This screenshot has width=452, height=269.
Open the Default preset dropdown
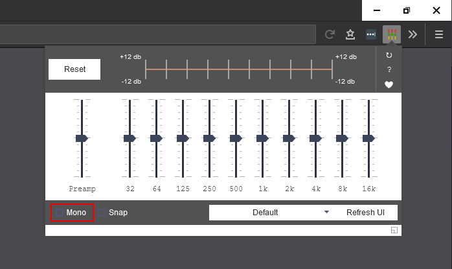pyautogui.click(x=271, y=213)
